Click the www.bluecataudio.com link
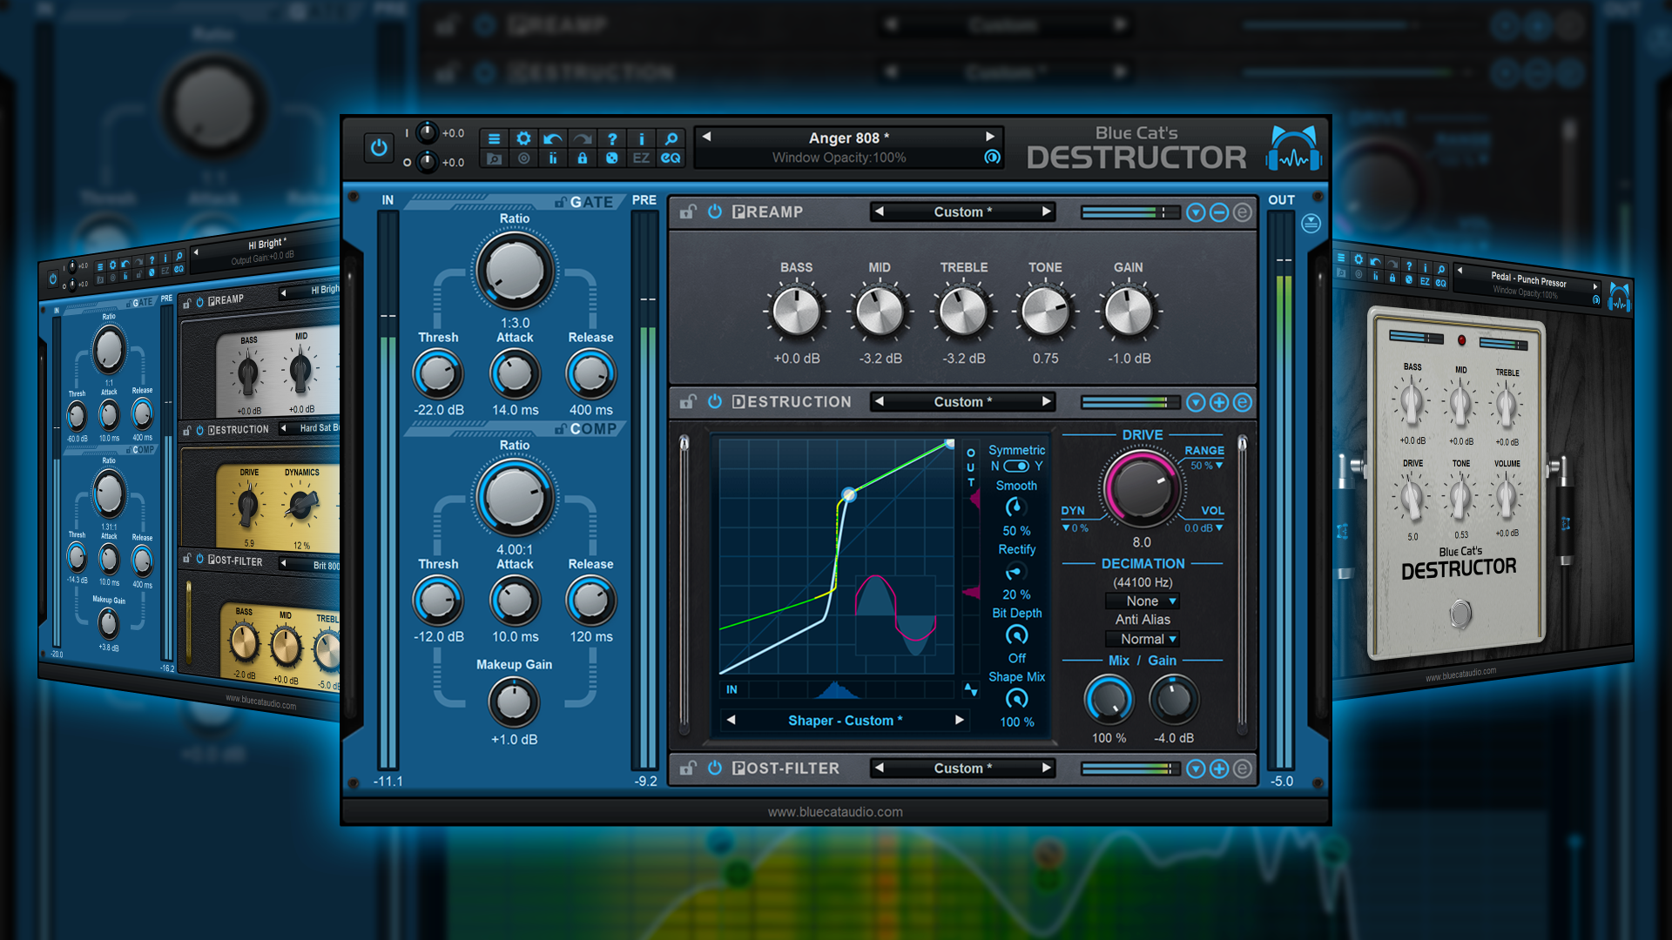This screenshot has width=1672, height=940. point(836,811)
